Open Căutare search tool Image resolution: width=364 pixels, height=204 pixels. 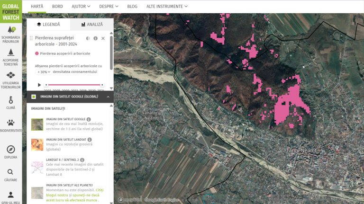(10, 174)
